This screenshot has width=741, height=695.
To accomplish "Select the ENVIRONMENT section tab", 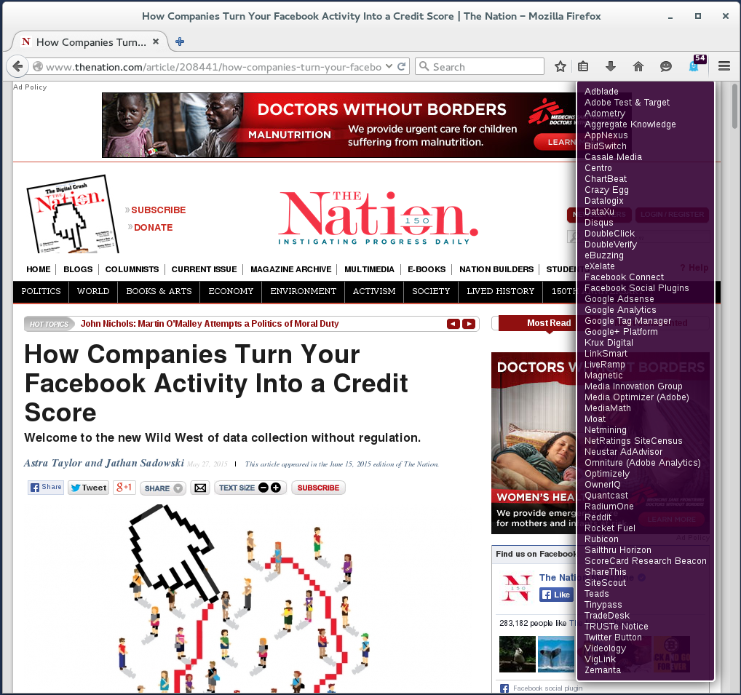I will click(x=304, y=291).
